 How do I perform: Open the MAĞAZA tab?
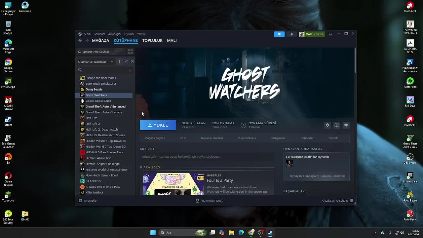100,40
